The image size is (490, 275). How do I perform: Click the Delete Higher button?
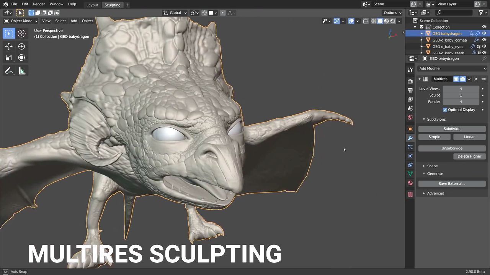pos(469,156)
